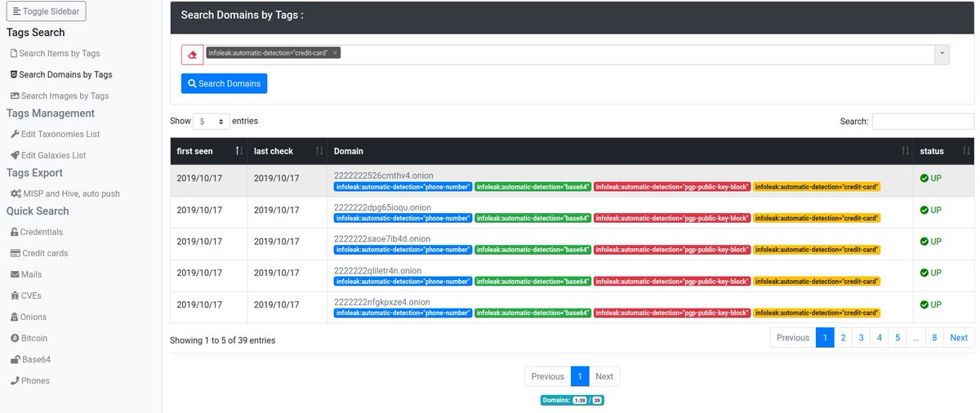The image size is (980, 413).
Task: Sort table by last check column
Action: 287,151
